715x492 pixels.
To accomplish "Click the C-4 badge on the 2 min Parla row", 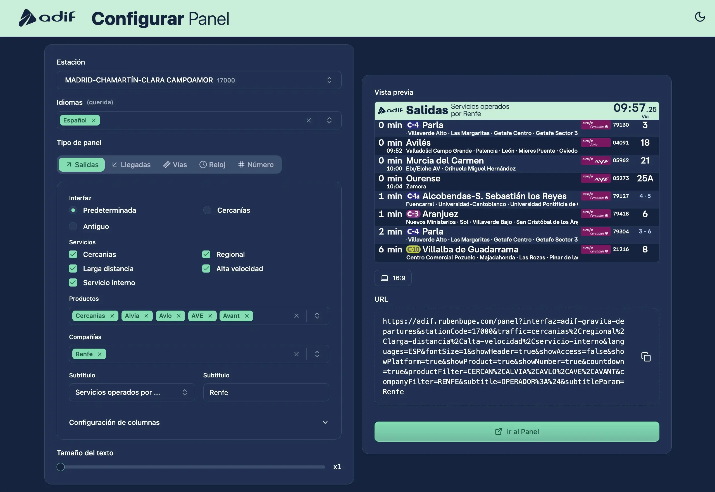I will point(413,231).
